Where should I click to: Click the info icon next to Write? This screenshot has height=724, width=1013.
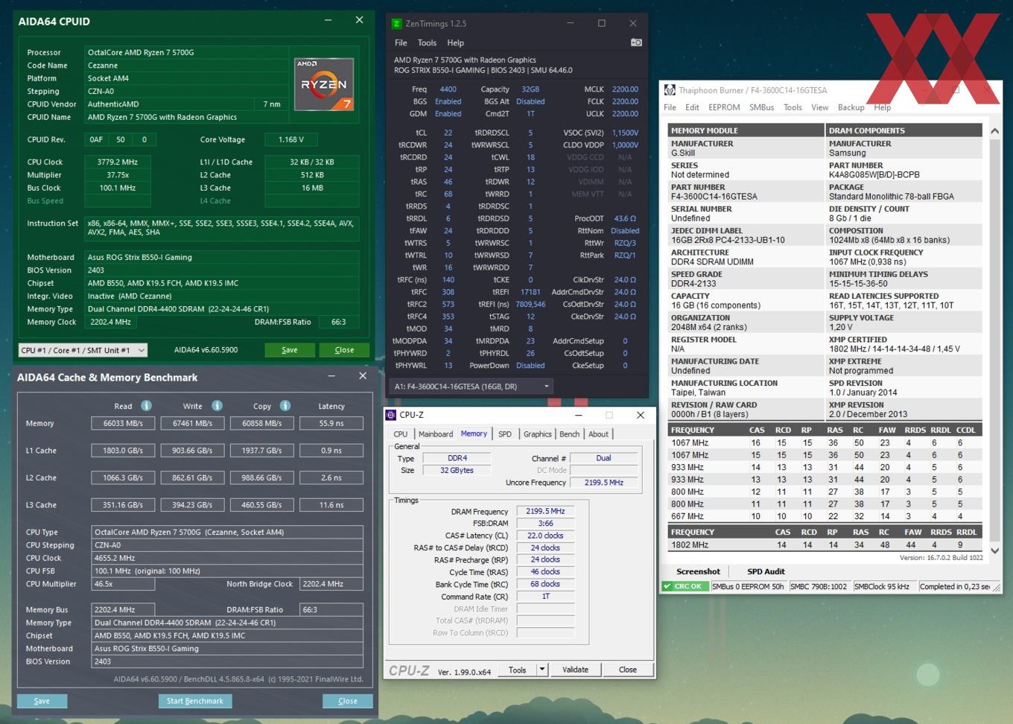point(217,406)
